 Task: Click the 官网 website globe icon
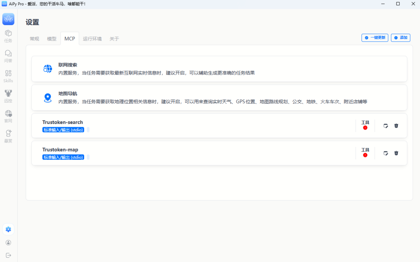tap(8, 114)
